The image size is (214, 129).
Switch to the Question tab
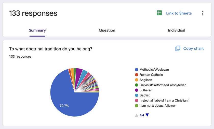107,30
